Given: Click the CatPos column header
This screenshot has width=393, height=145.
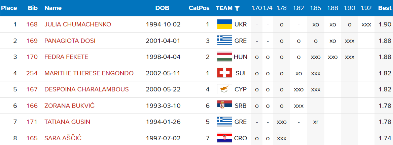Looking at the screenshot, I should click(199, 8).
